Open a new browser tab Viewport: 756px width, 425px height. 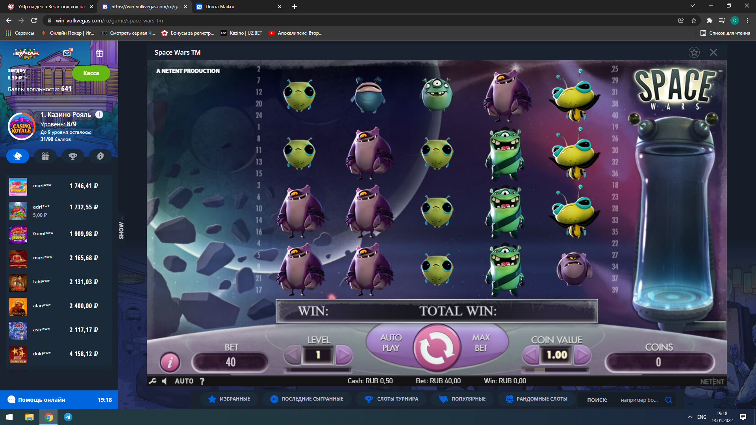coord(295,7)
